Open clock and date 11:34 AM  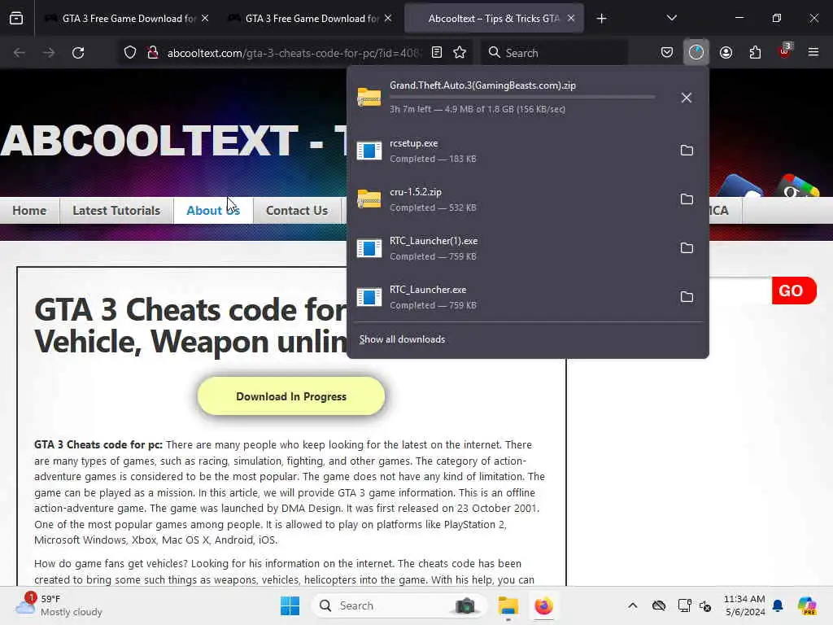point(744,605)
